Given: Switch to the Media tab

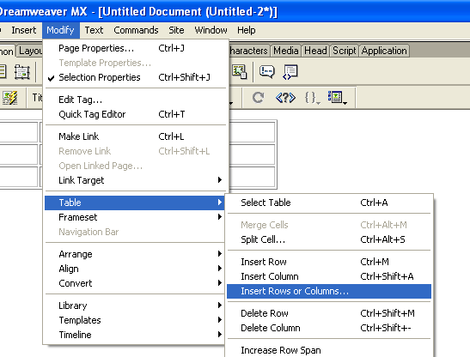Looking at the screenshot, I should click(x=285, y=51).
